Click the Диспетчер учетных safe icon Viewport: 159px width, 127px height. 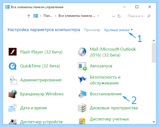coord(82,121)
